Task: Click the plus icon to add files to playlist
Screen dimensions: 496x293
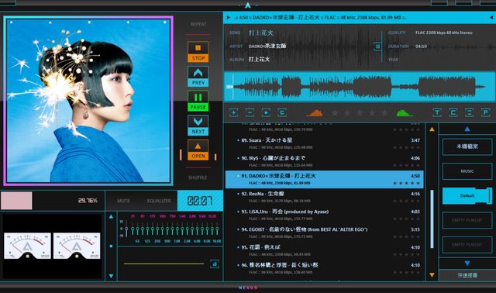Action: tap(234, 112)
